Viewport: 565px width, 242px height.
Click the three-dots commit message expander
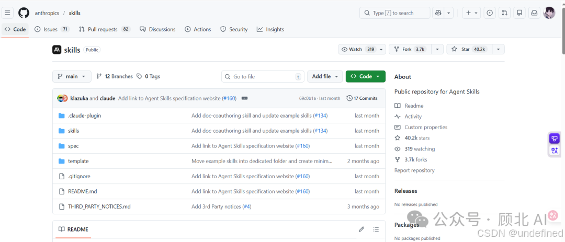[244, 98]
